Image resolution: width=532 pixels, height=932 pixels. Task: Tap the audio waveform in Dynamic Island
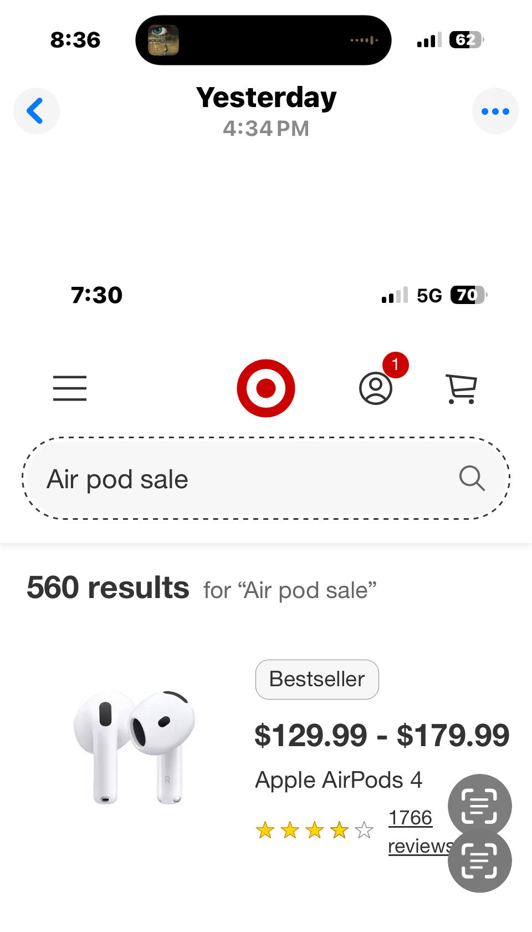pyautogui.click(x=364, y=40)
